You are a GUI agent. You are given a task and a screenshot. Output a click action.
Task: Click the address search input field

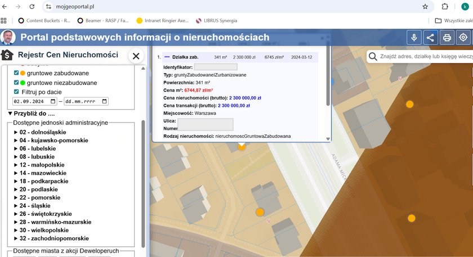click(x=425, y=56)
